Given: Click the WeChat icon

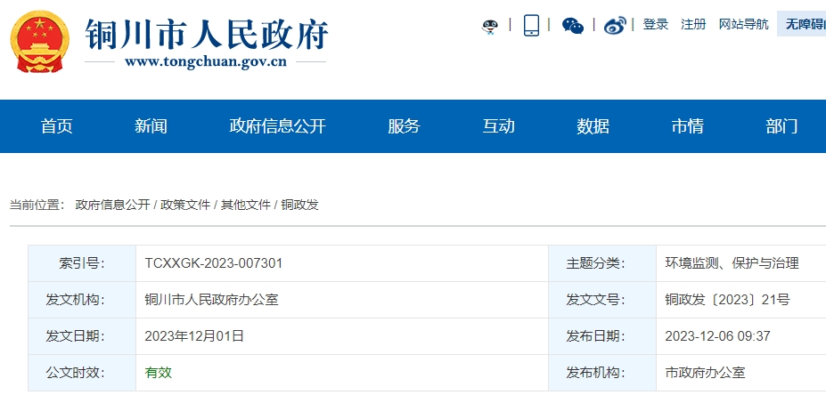Looking at the screenshot, I should [x=573, y=26].
